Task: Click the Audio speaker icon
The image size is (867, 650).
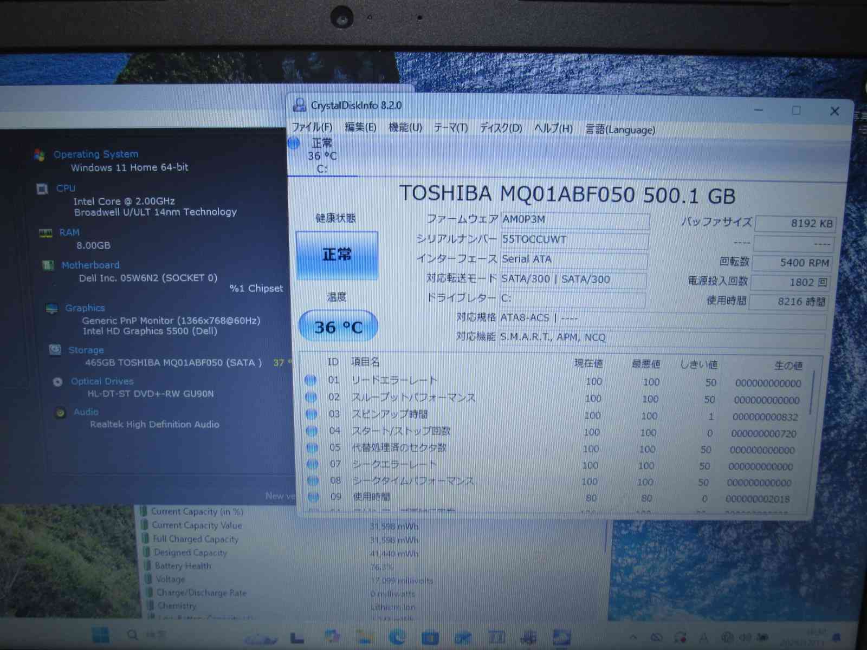Action: pos(61,413)
